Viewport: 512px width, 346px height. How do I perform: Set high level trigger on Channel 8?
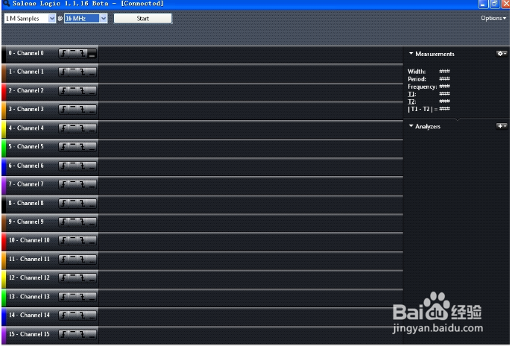point(73,204)
